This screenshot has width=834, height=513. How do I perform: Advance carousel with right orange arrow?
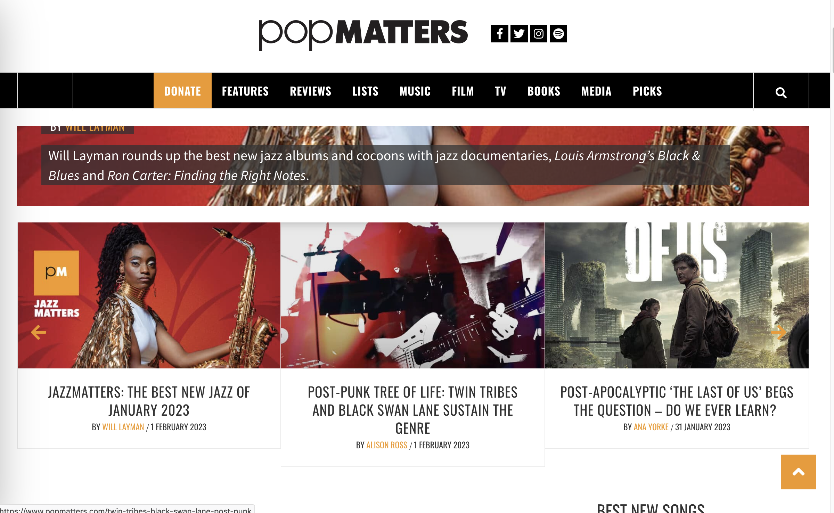coord(778,332)
